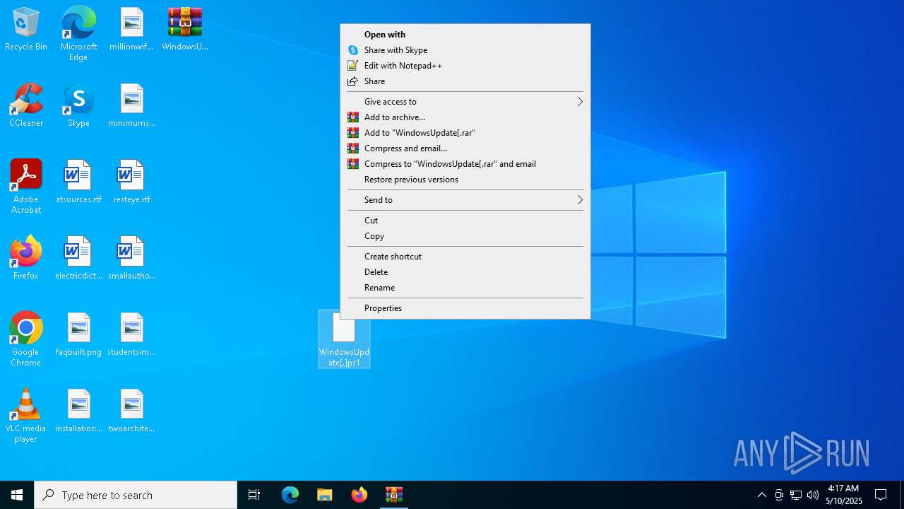Open the Recycle Bin desktop icon
This screenshot has height=509, width=904.
(x=26, y=30)
